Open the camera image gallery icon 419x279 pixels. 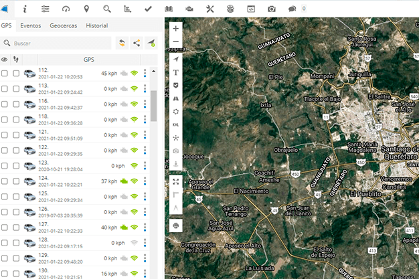(x=272, y=9)
